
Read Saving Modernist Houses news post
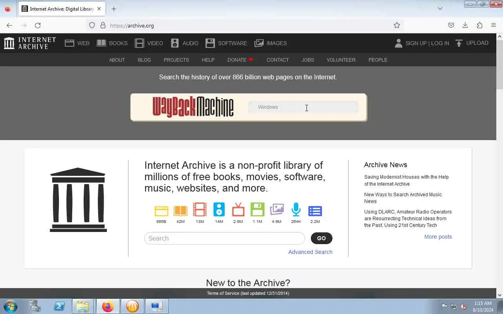[406, 181]
